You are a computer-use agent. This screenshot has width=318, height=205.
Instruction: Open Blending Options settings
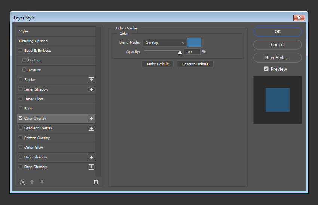(x=56, y=41)
